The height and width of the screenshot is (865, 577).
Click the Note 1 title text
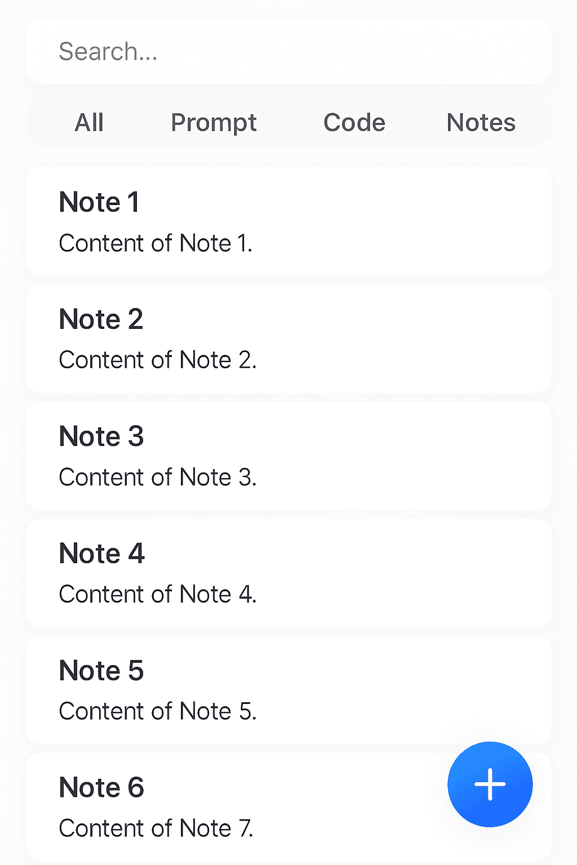click(x=99, y=202)
